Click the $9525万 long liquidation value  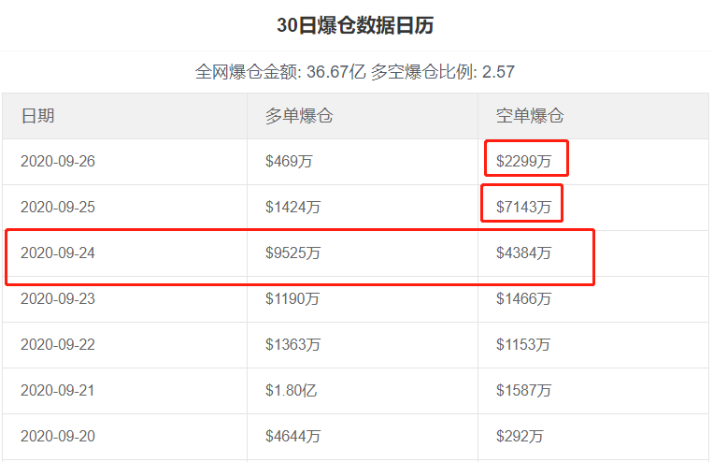292,253
